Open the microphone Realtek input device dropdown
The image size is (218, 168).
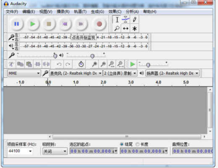point(76,73)
